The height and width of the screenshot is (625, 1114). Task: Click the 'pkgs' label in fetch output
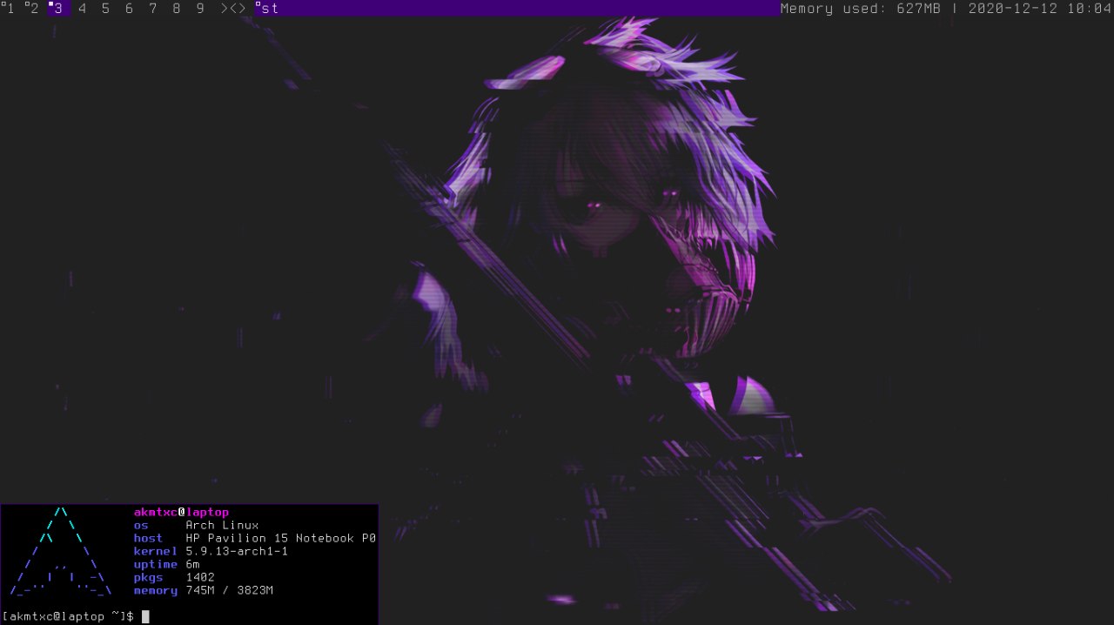[148, 578]
